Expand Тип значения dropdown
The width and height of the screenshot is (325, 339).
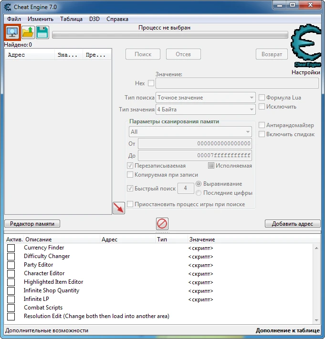pyautogui.click(x=205, y=110)
